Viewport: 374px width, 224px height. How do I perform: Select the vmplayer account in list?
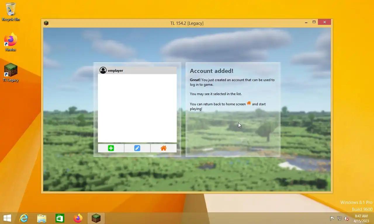[137, 70]
